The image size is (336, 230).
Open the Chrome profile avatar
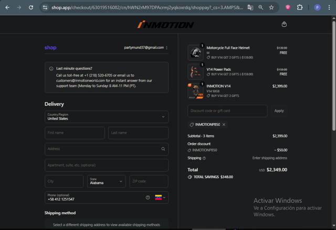(317, 7)
